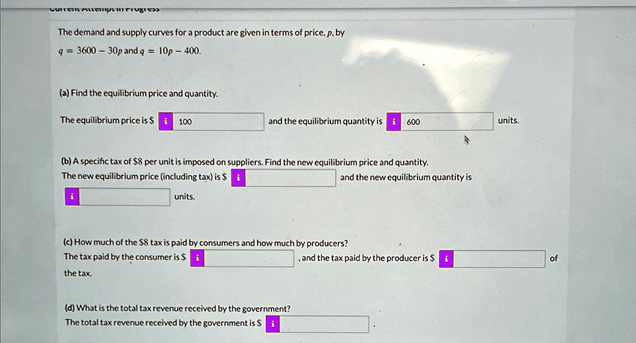This screenshot has width=636, height=343.
Task: Focus the tax paid by the producer input
Action: click(x=499, y=259)
